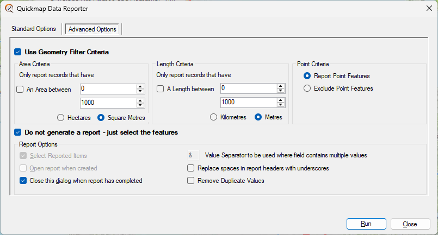438x235 pixels.
Task: Enable the A Length between checkbox
Action: coord(161,89)
